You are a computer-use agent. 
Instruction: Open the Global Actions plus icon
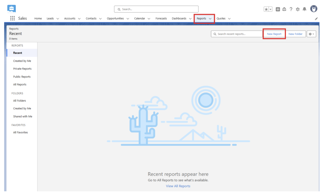pos(278,9)
